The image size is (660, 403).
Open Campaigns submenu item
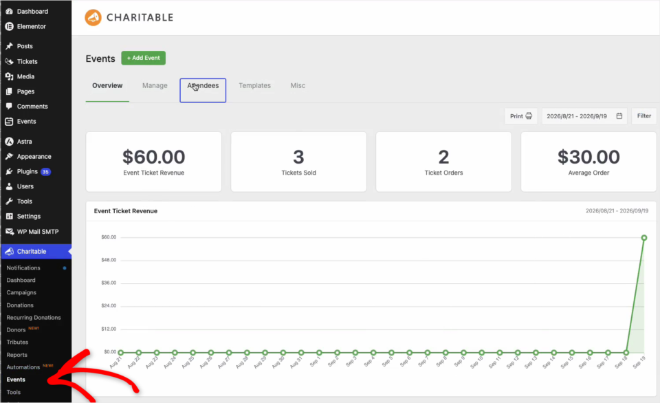pyautogui.click(x=21, y=293)
